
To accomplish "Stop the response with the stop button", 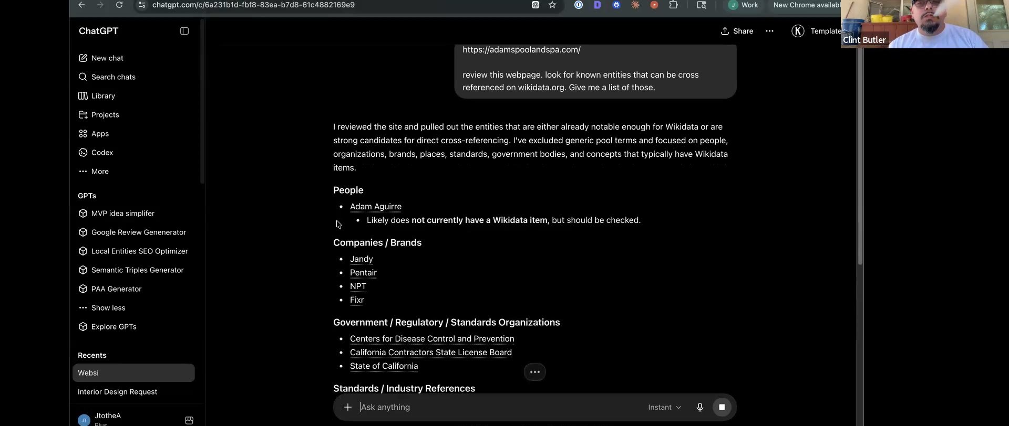I will coord(722,407).
